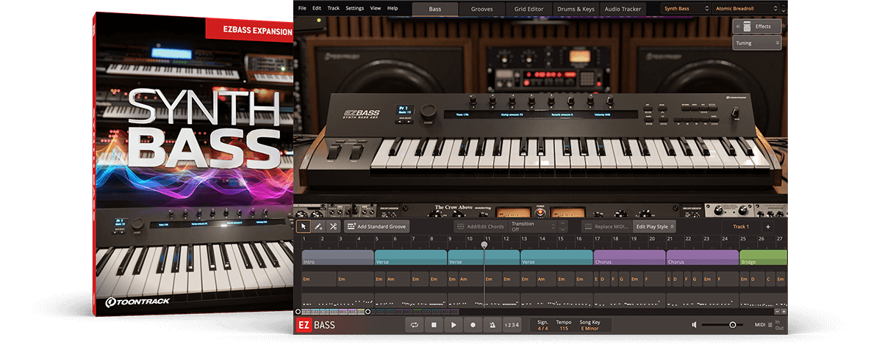Screen dimensions: 882x358
Task: Click the Synth Bass product box image
Action: 194,163
